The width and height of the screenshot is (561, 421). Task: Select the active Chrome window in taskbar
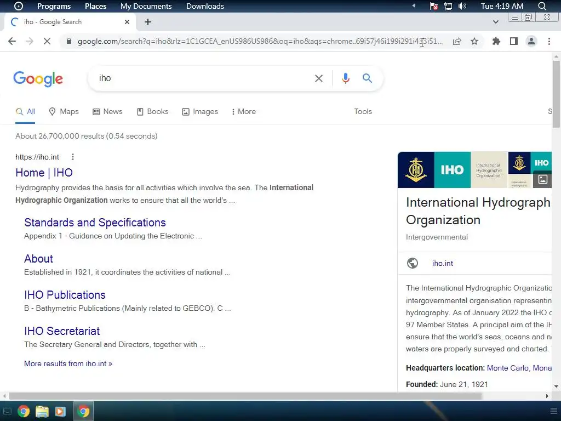click(83, 411)
